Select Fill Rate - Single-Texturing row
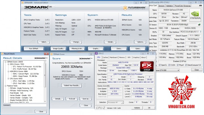 pos(22,88)
